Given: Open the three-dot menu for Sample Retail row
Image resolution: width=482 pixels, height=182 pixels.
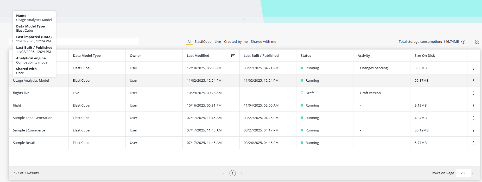Looking at the screenshot, I should [473, 143].
